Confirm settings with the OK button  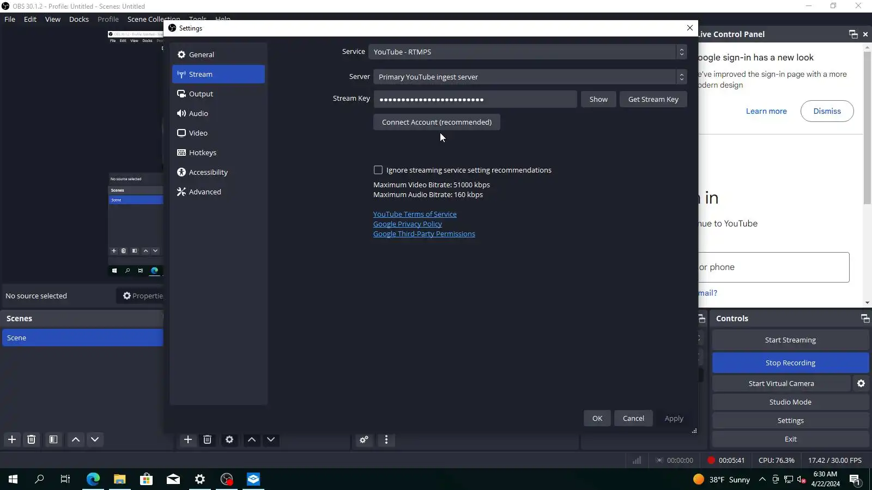click(x=597, y=418)
